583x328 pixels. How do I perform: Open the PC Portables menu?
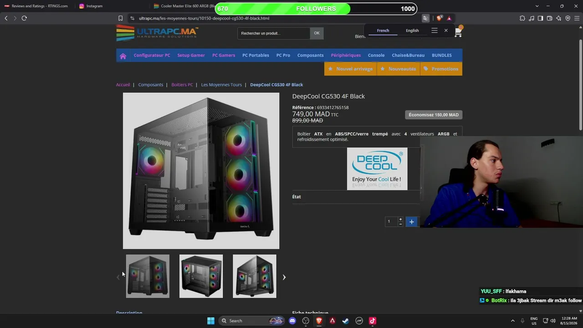(x=256, y=55)
